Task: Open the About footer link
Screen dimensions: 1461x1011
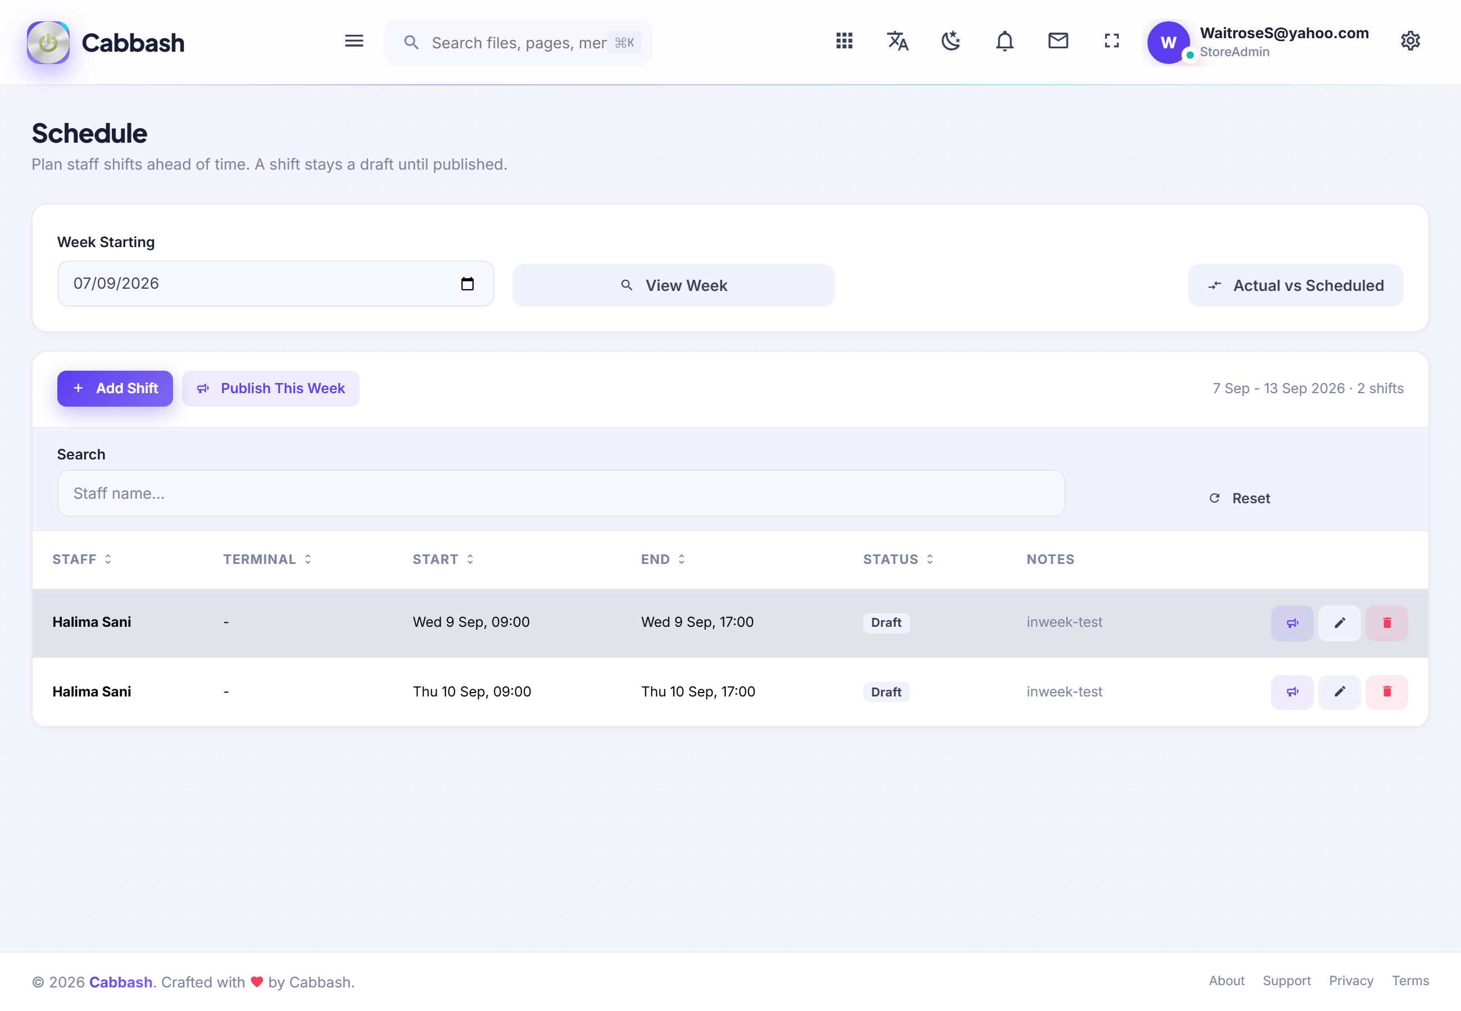Action: click(1227, 981)
